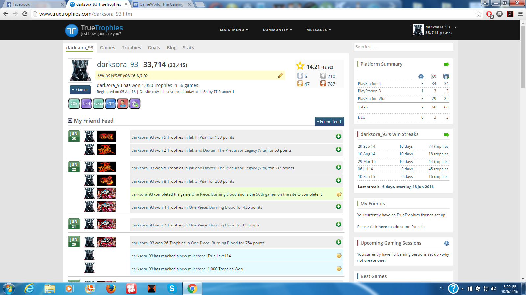526x295 pixels.
Task: Click the clock showing 1:55 in system tray
Action: point(510,286)
